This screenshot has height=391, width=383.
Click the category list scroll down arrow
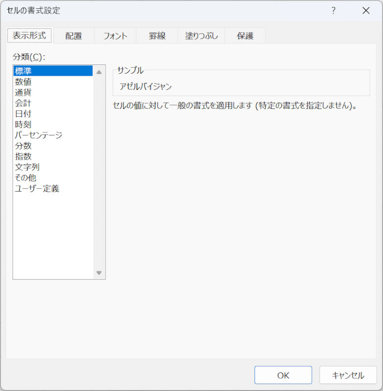(x=99, y=273)
